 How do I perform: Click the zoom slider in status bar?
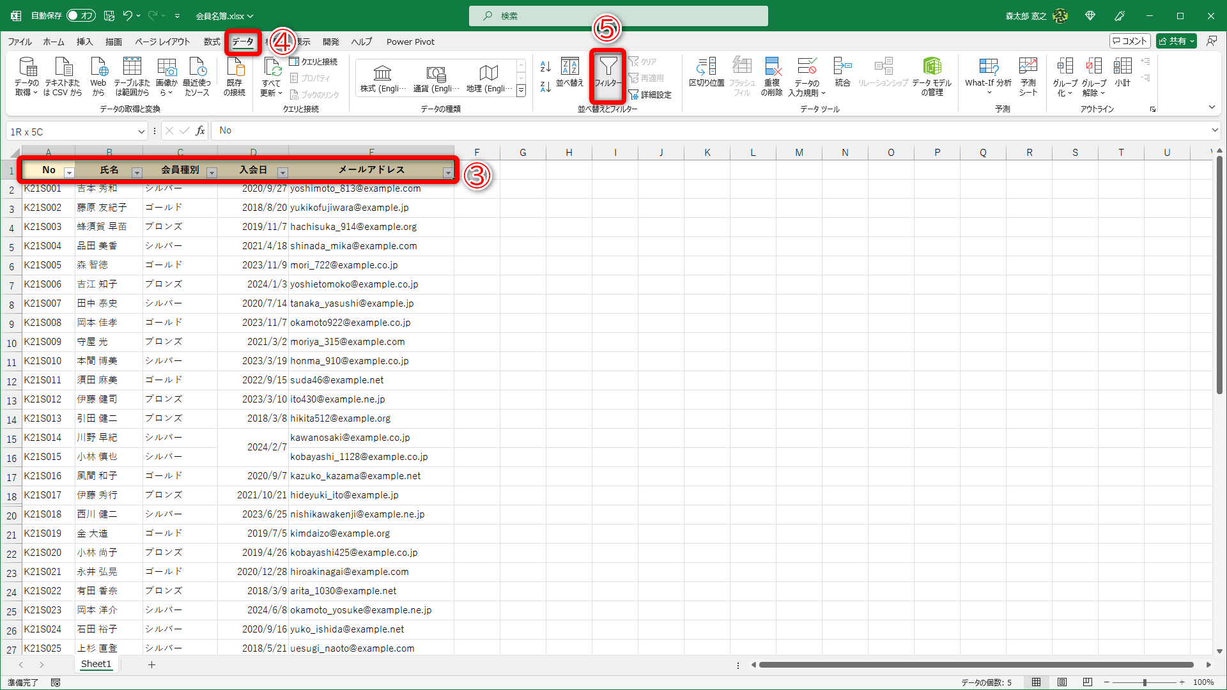coord(1144,682)
